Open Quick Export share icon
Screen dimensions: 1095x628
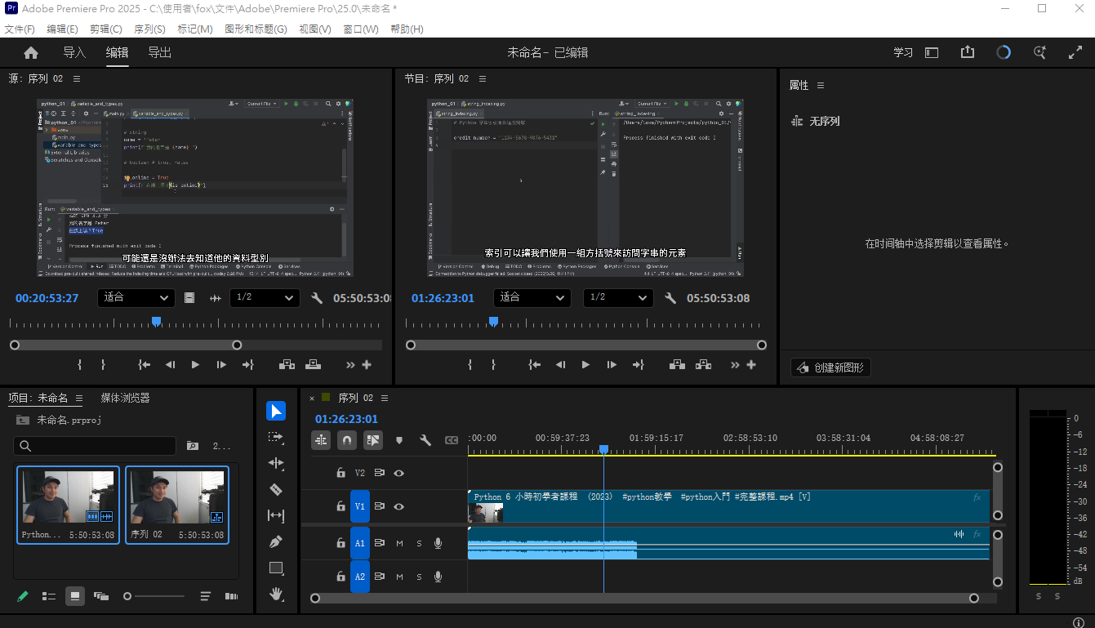(x=968, y=52)
